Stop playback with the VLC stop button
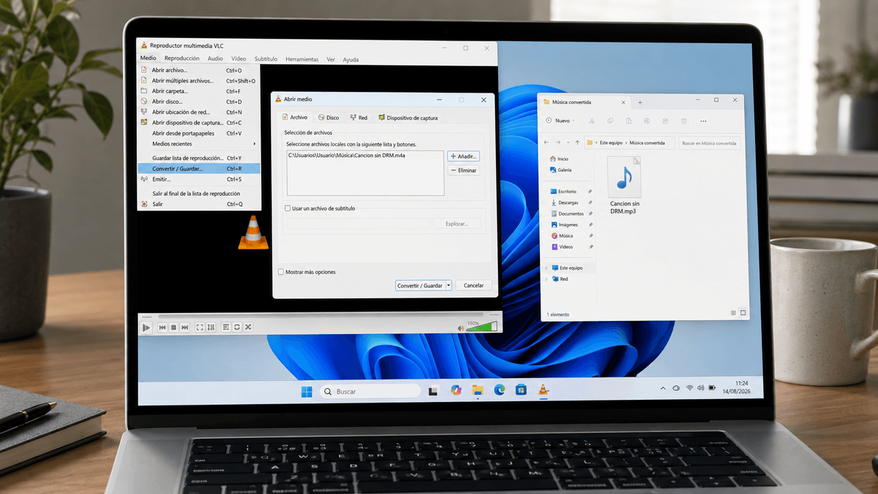Image resolution: width=878 pixels, height=494 pixels. click(x=174, y=328)
